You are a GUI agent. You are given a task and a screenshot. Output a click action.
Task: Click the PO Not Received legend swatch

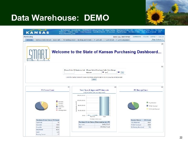(147, 106)
